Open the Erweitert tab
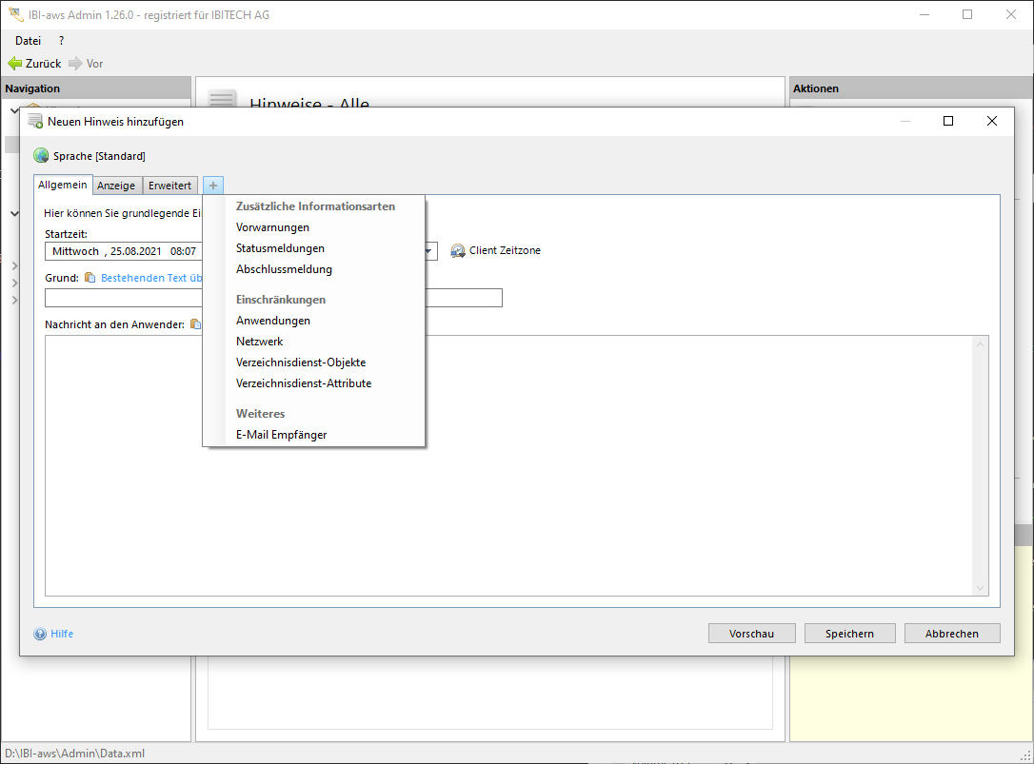The width and height of the screenshot is (1034, 764). point(169,186)
